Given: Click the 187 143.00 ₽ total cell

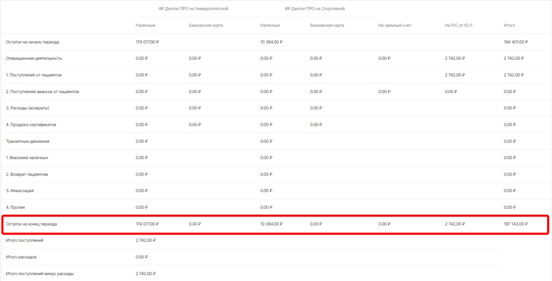Looking at the screenshot, I should 515,224.
